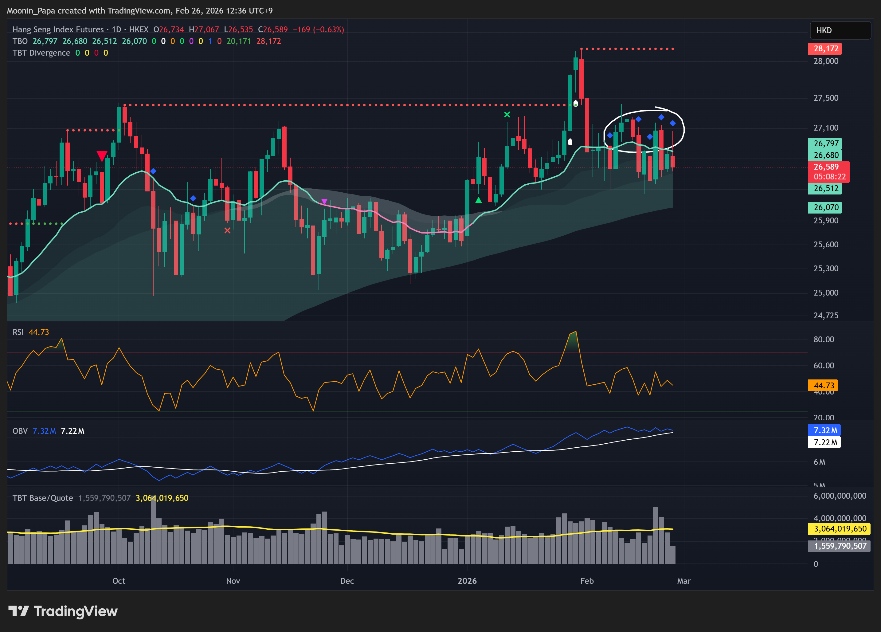Click the green up-triangle marker near January

[x=479, y=200]
